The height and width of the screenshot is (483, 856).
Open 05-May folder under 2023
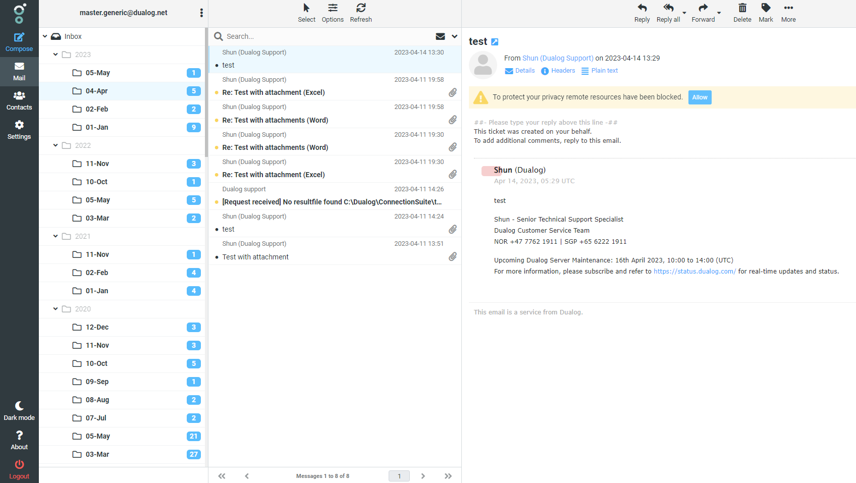(122, 73)
